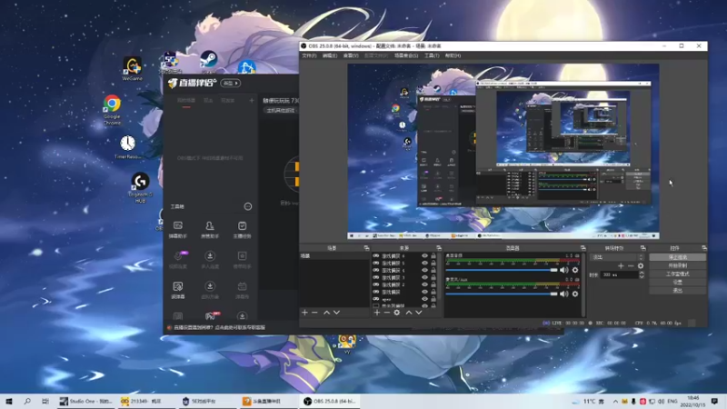Toggle lock icon for 游戏捕获 3 source
Image resolution: width=727 pixels, height=409 pixels.
coord(433,277)
